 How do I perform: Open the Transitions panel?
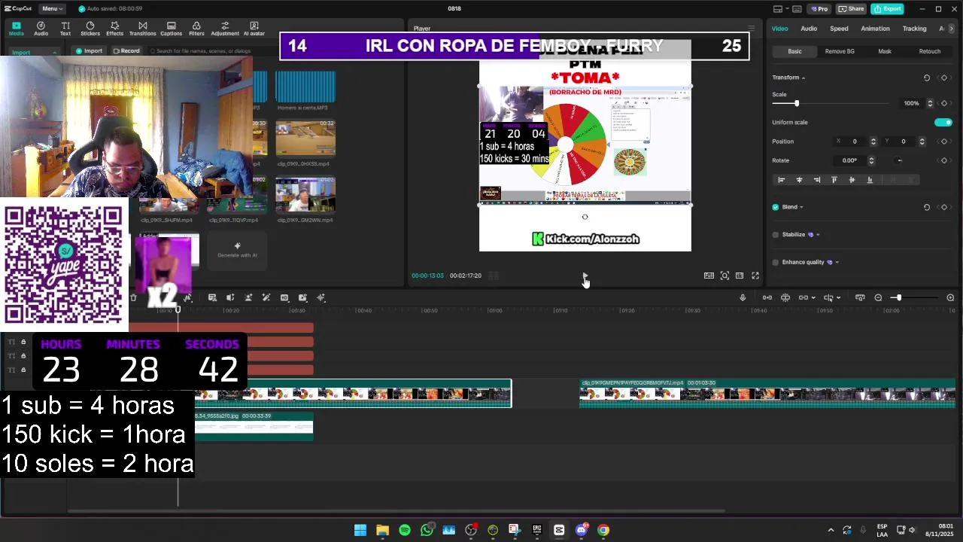pyautogui.click(x=142, y=29)
